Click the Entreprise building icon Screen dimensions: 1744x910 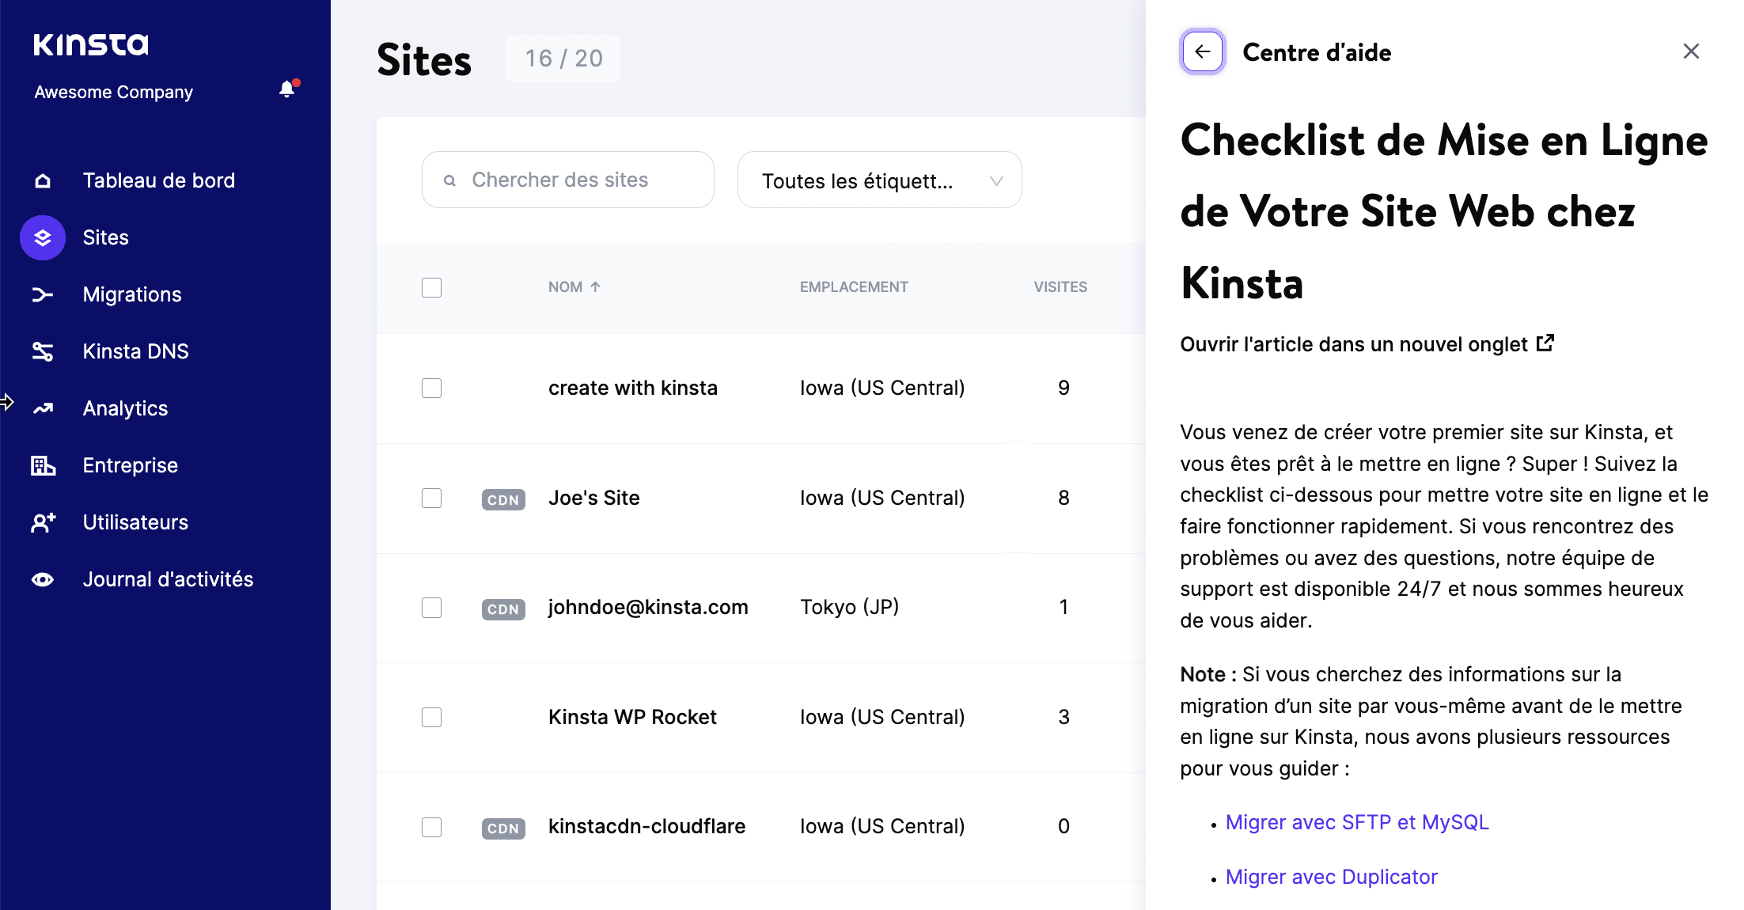[43, 465]
